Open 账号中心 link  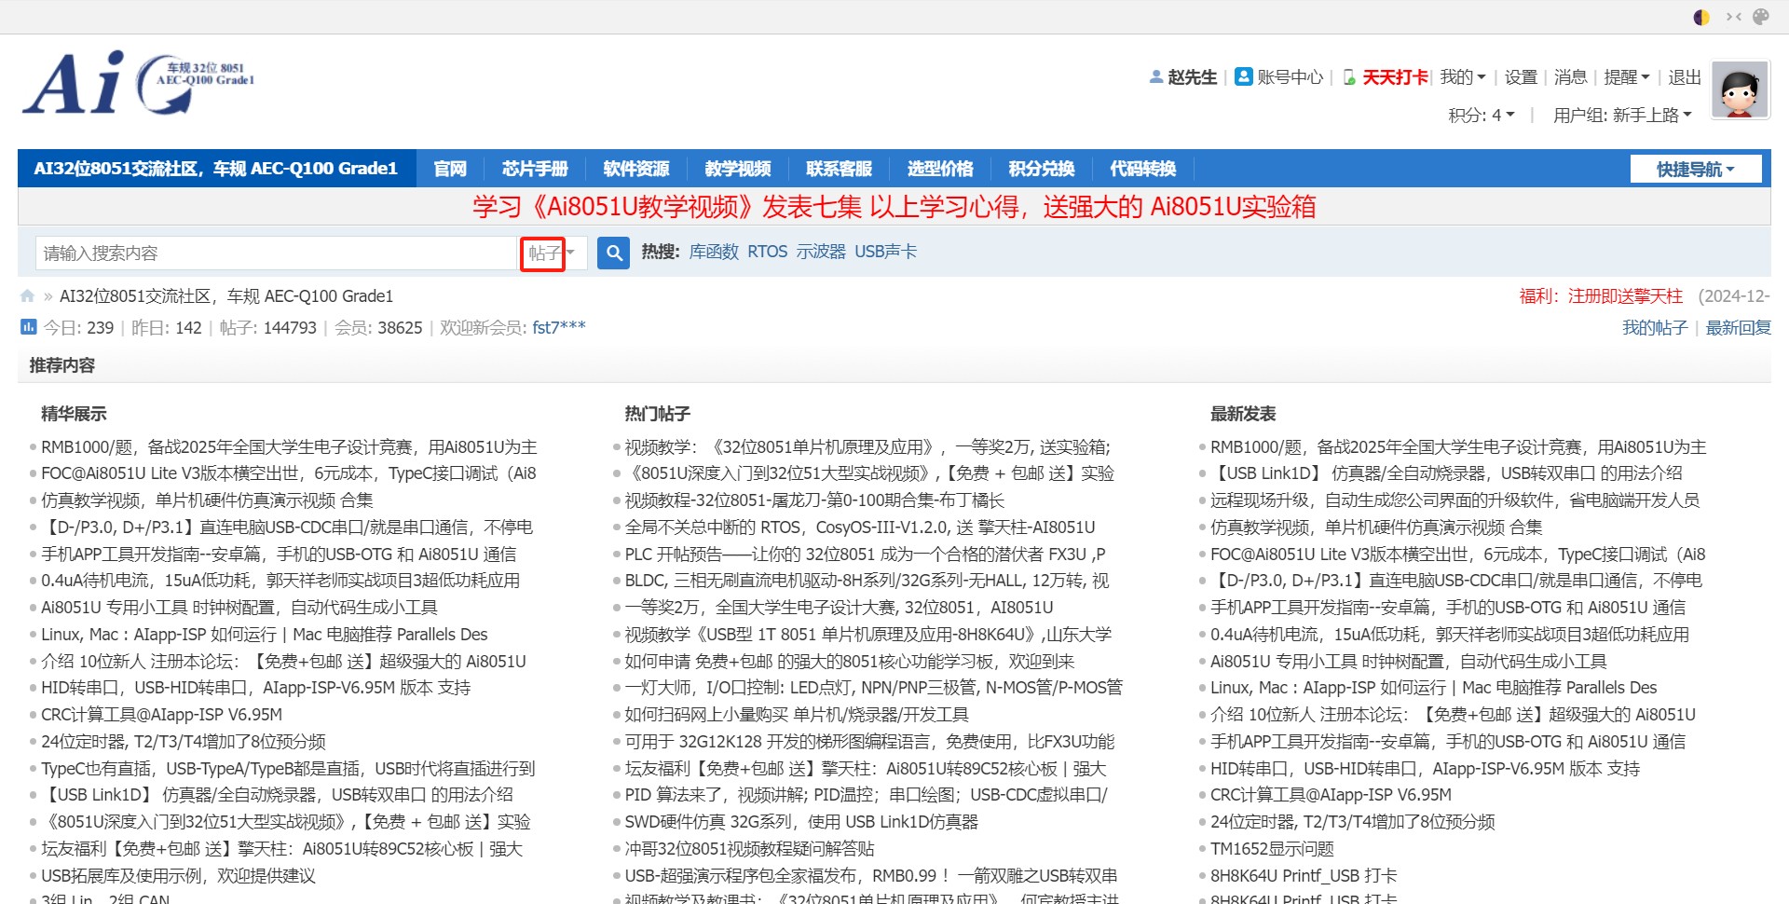(1290, 77)
